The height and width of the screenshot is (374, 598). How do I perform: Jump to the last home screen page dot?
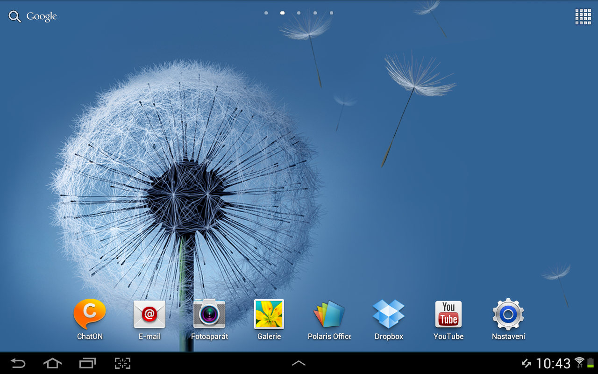click(332, 13)
